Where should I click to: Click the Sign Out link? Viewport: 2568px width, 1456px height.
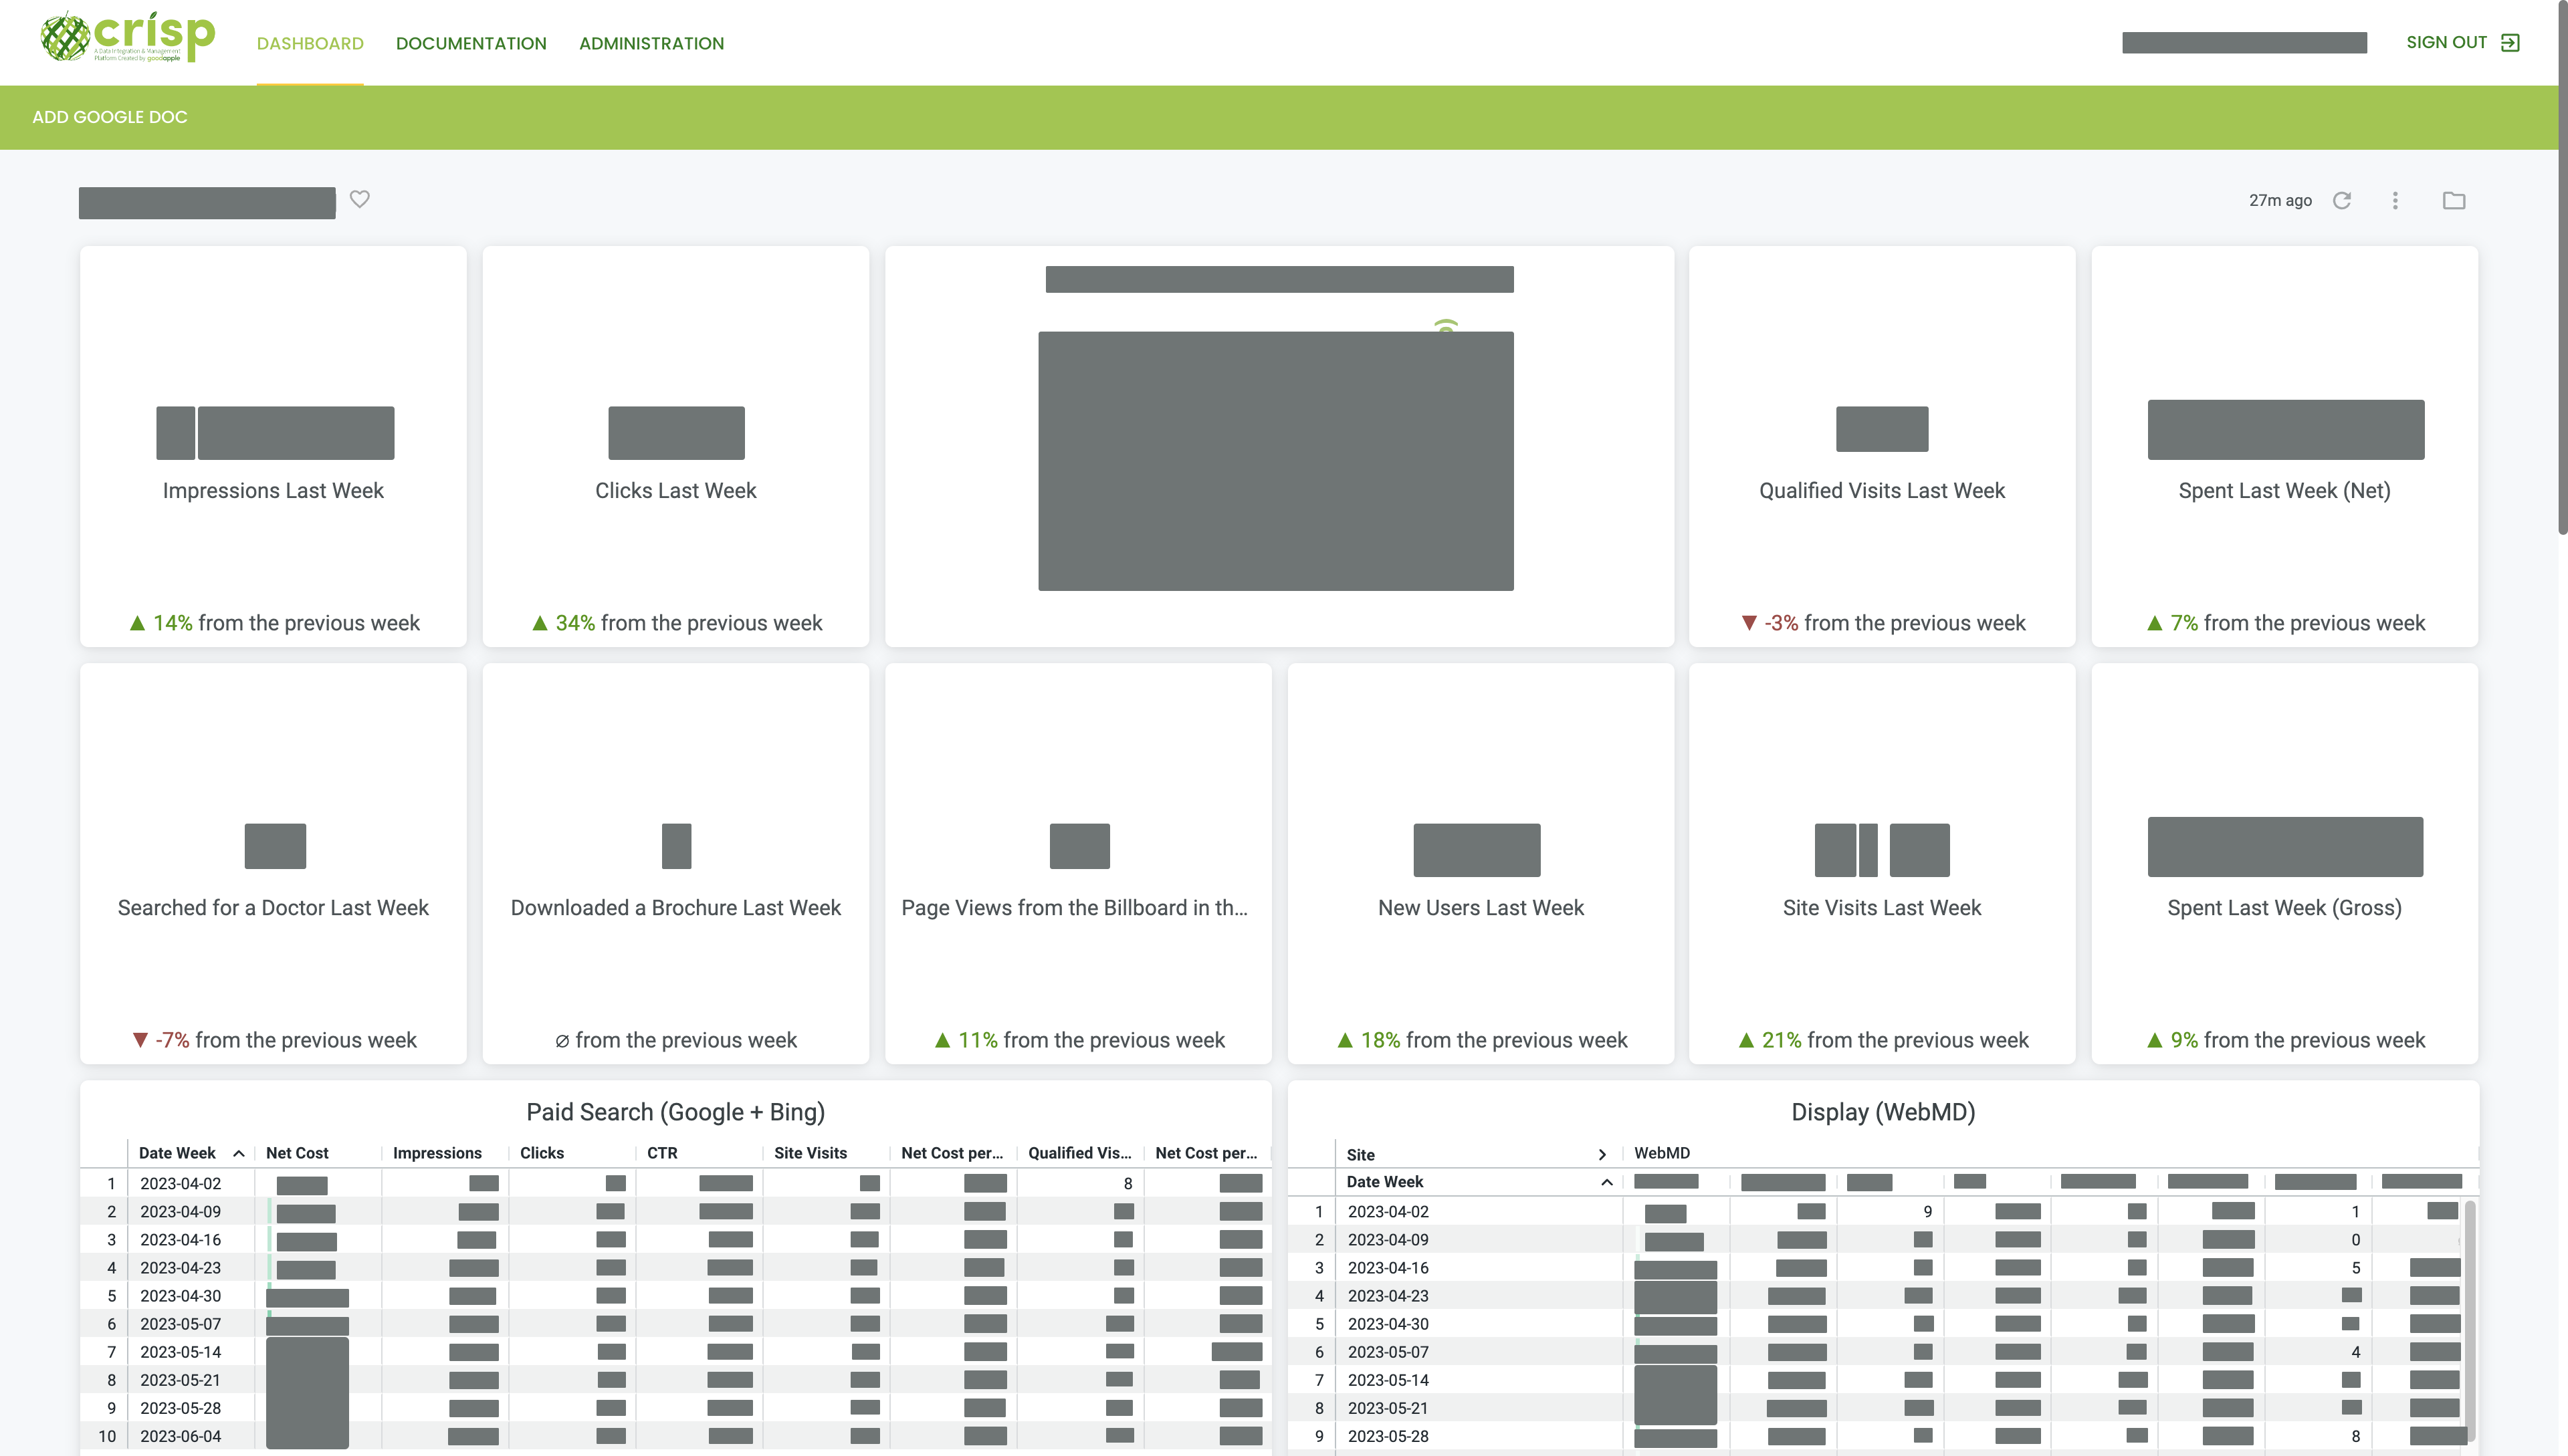2446,42
